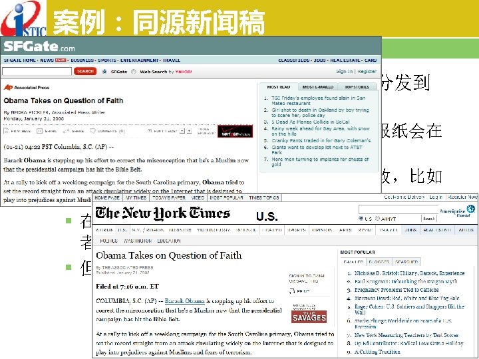Viewport: 479px width, 359px height.
Task: Open WORLD section in NYT nav
Action: (104, 230)
